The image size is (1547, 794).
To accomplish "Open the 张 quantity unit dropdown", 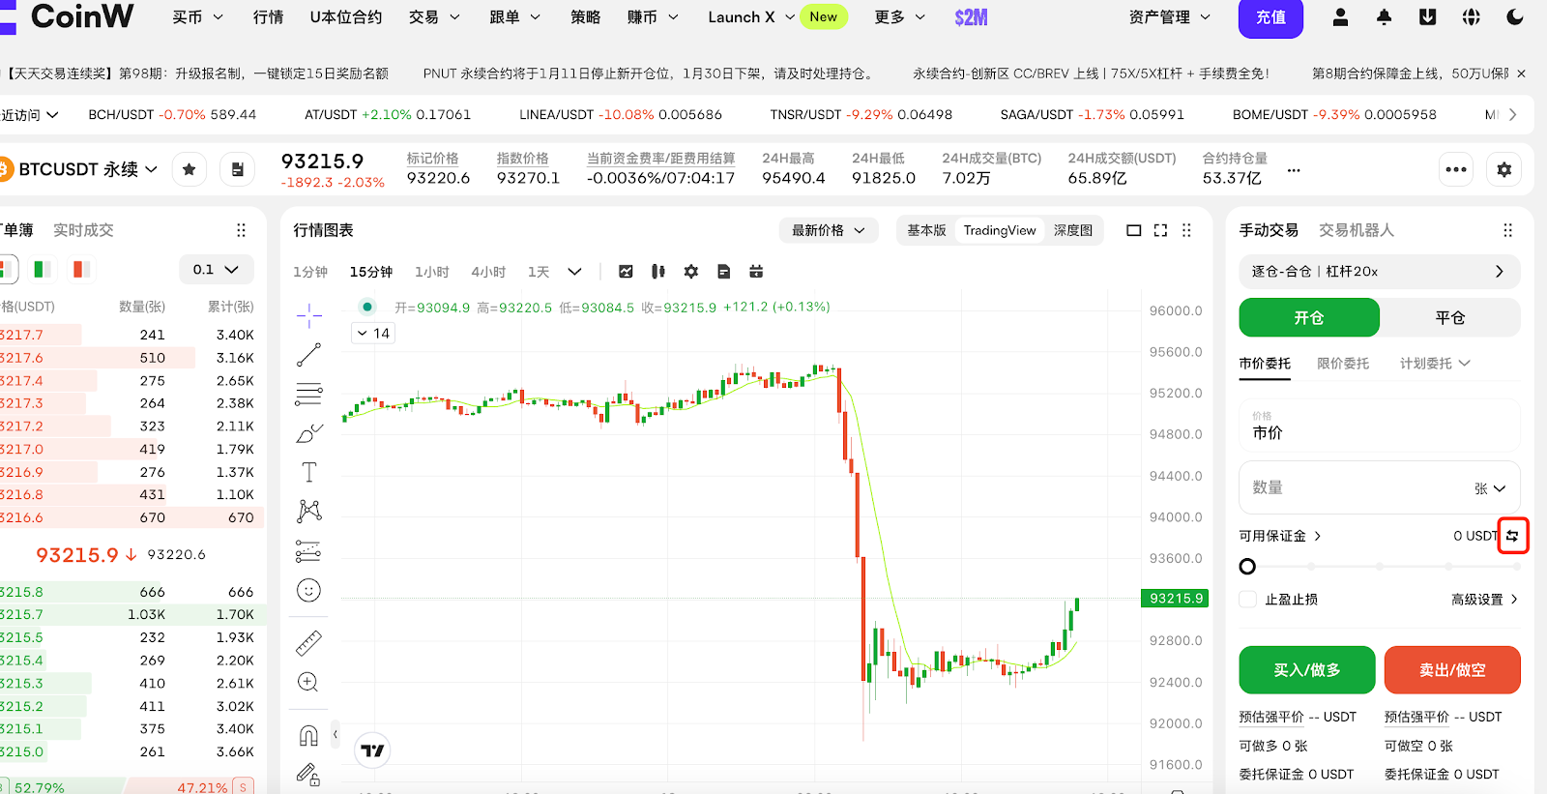I will (1490, 488).
